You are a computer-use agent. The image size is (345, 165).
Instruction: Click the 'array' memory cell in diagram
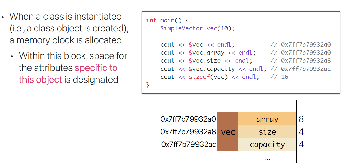(267, 119)
